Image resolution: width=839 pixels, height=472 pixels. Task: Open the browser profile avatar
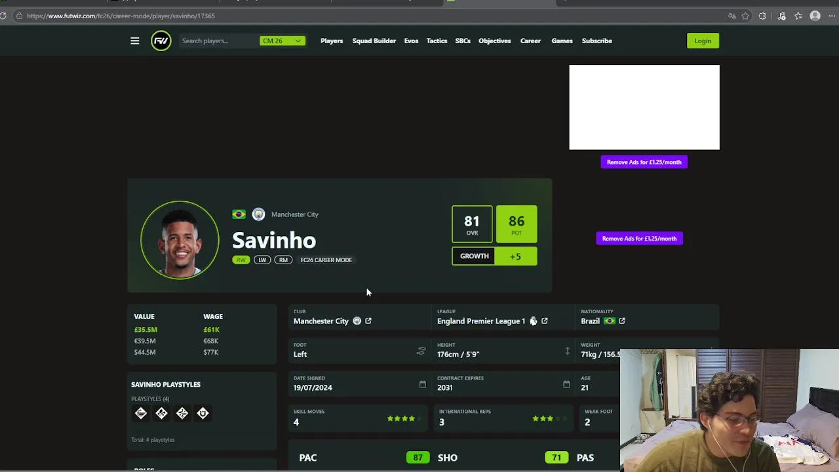coord(815,16)
